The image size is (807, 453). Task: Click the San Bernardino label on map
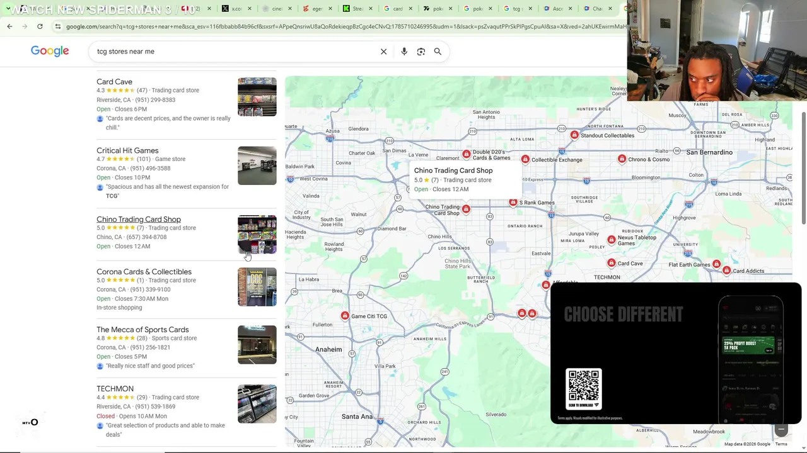click(x=709, y=152)
